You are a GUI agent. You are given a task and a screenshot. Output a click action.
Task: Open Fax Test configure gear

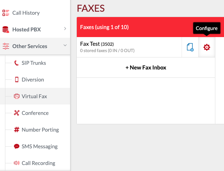(x=207, y=47)
